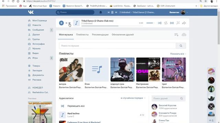Upload audio with the cloud icon
The height and width of the screenshot is (123, 220).
coord(184,35)
